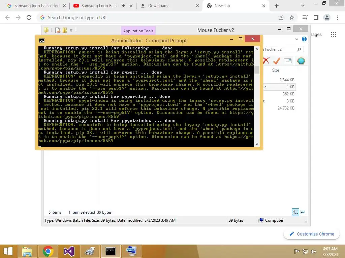Open Command Prompt taskbar button
The width and height of the screenshot is (345, 258).
(111, 251)
